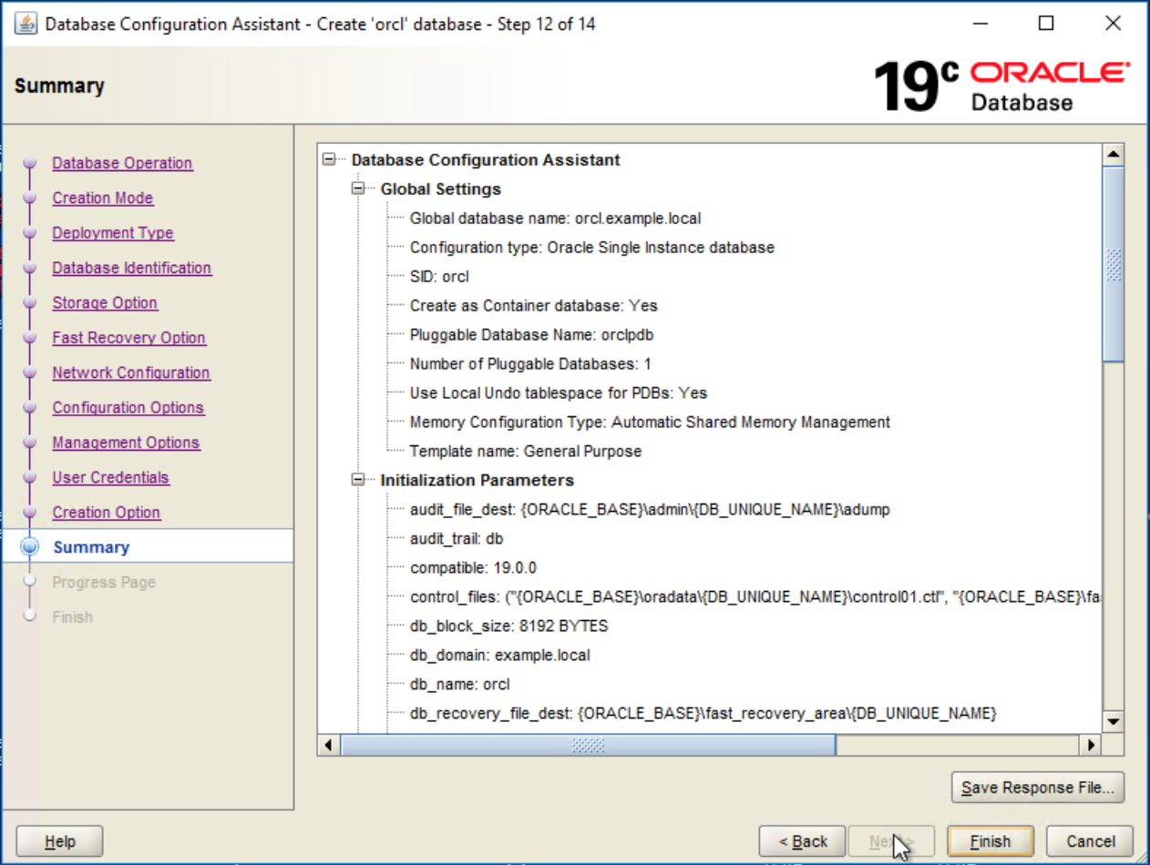Go back with the Back button

pyautogui.click(x=803, y=841)
